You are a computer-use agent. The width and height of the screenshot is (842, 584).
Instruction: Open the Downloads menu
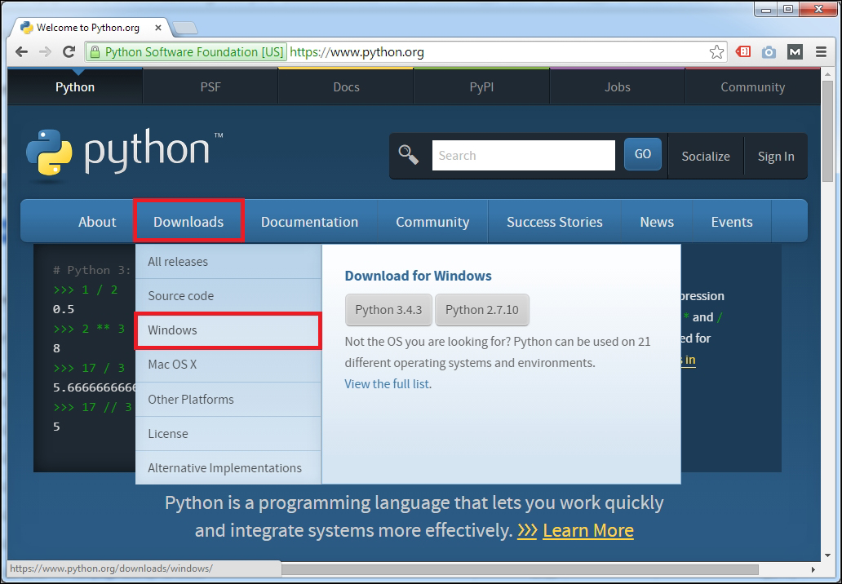[x=188, y=222]
